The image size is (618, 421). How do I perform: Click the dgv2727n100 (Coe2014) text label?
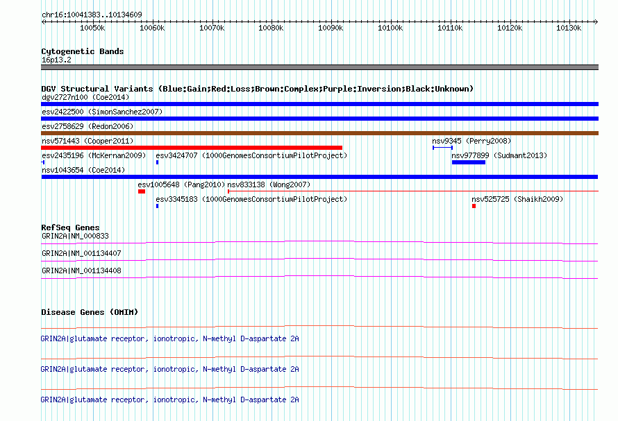point(85,97)
